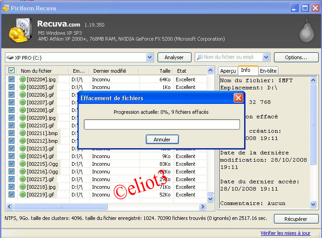Click the green status icon of [002212].bmp

pyautogui.click(x=22, y=141)
